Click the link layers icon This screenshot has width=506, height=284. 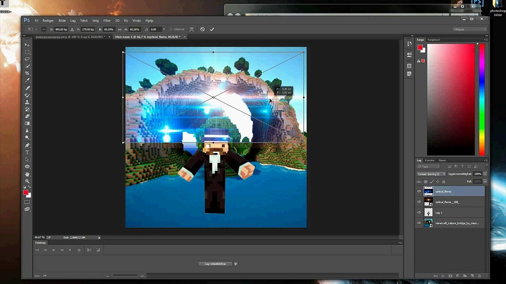coord(436,276)
